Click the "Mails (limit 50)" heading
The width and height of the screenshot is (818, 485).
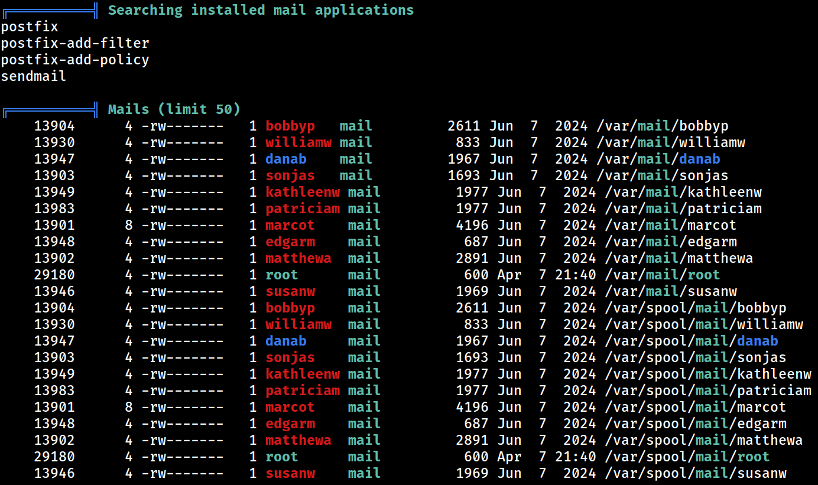(x=174, y=109)
